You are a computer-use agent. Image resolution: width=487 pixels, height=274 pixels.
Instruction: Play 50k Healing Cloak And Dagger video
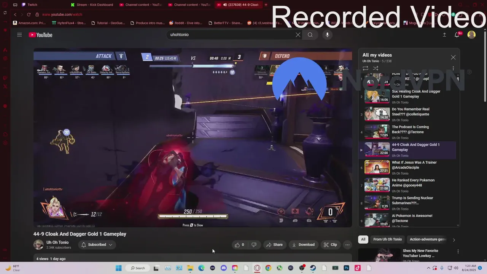(407, 97)
